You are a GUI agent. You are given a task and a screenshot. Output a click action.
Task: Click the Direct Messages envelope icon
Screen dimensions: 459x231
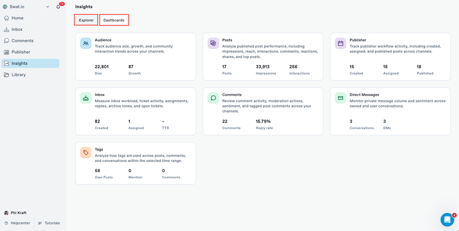point(340,98)
